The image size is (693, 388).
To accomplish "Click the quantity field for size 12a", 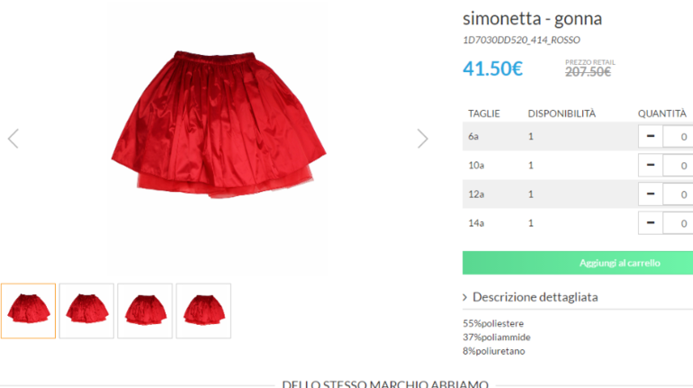I will point(678,194).
